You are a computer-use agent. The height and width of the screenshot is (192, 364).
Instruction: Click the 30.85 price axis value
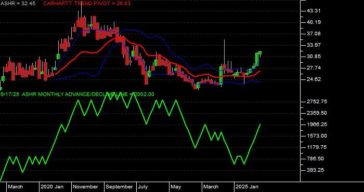[314, 57]
